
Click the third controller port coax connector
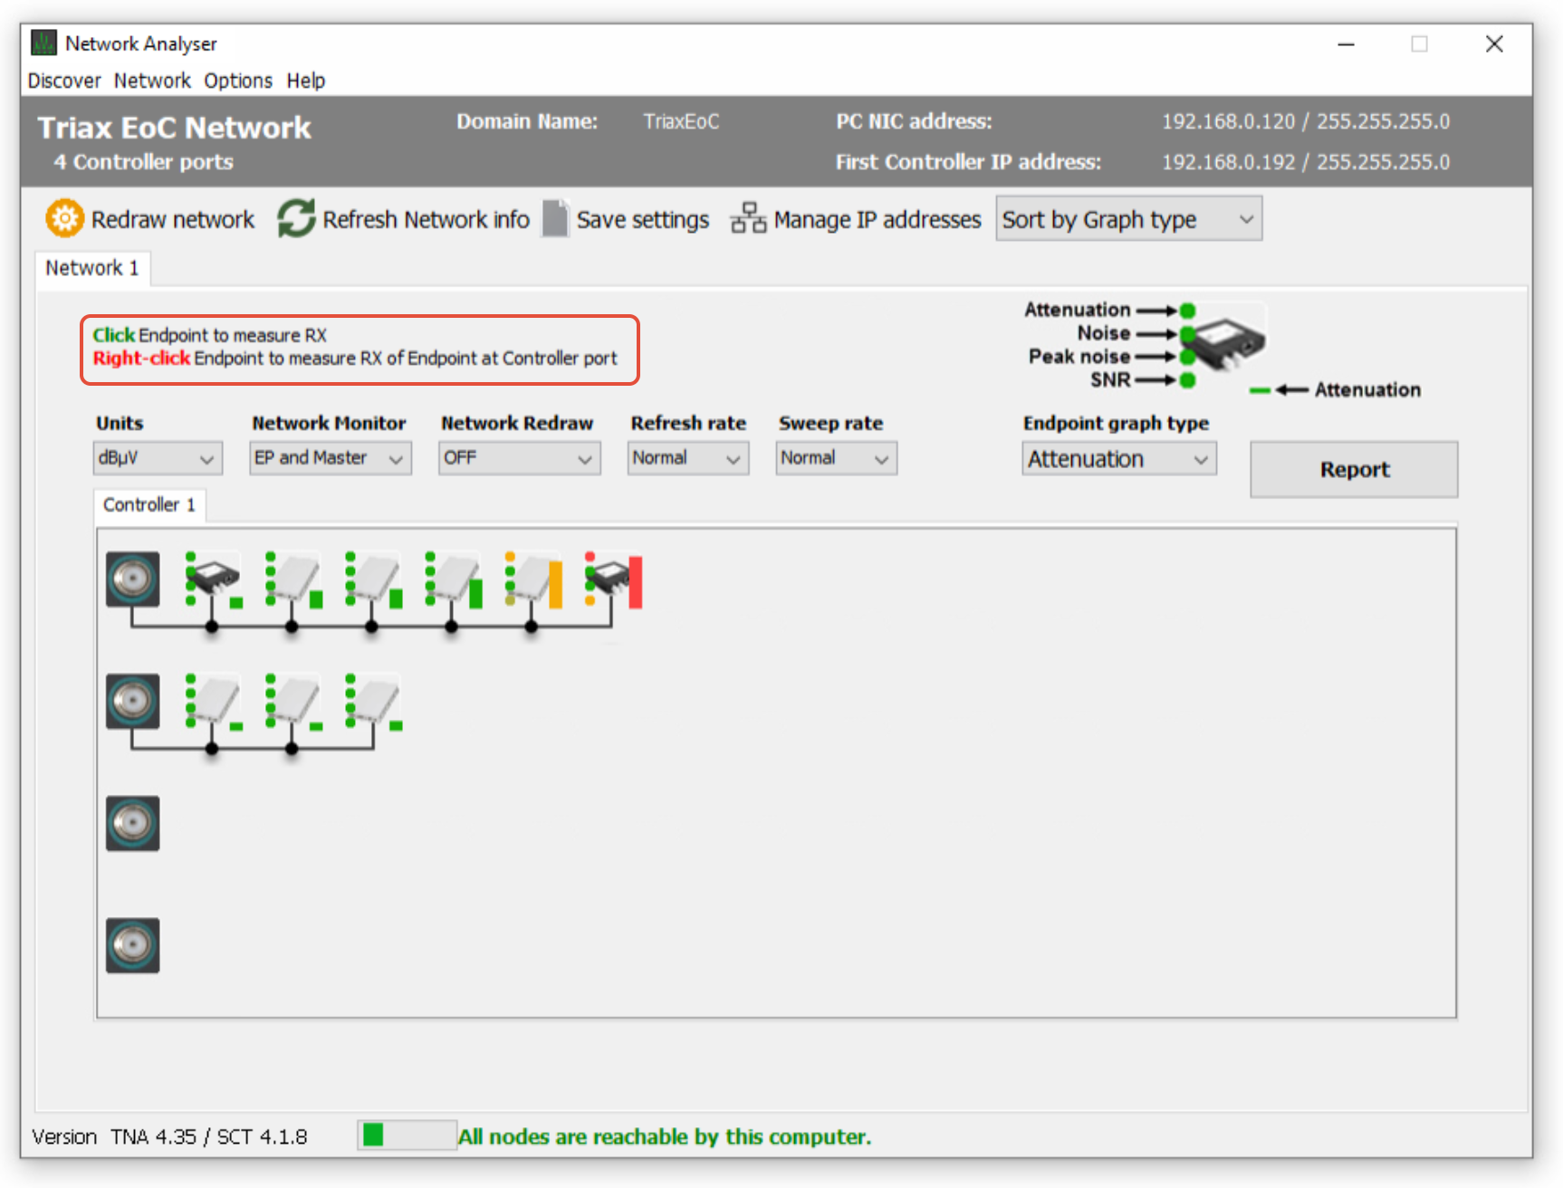(133, 823)
